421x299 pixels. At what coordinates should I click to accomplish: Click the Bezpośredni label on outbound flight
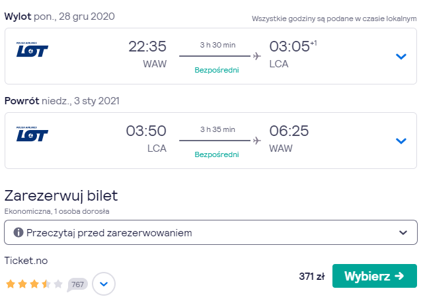tap(217, 70)
